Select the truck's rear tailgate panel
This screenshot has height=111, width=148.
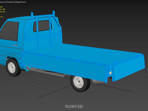click(x=129, y=68)
